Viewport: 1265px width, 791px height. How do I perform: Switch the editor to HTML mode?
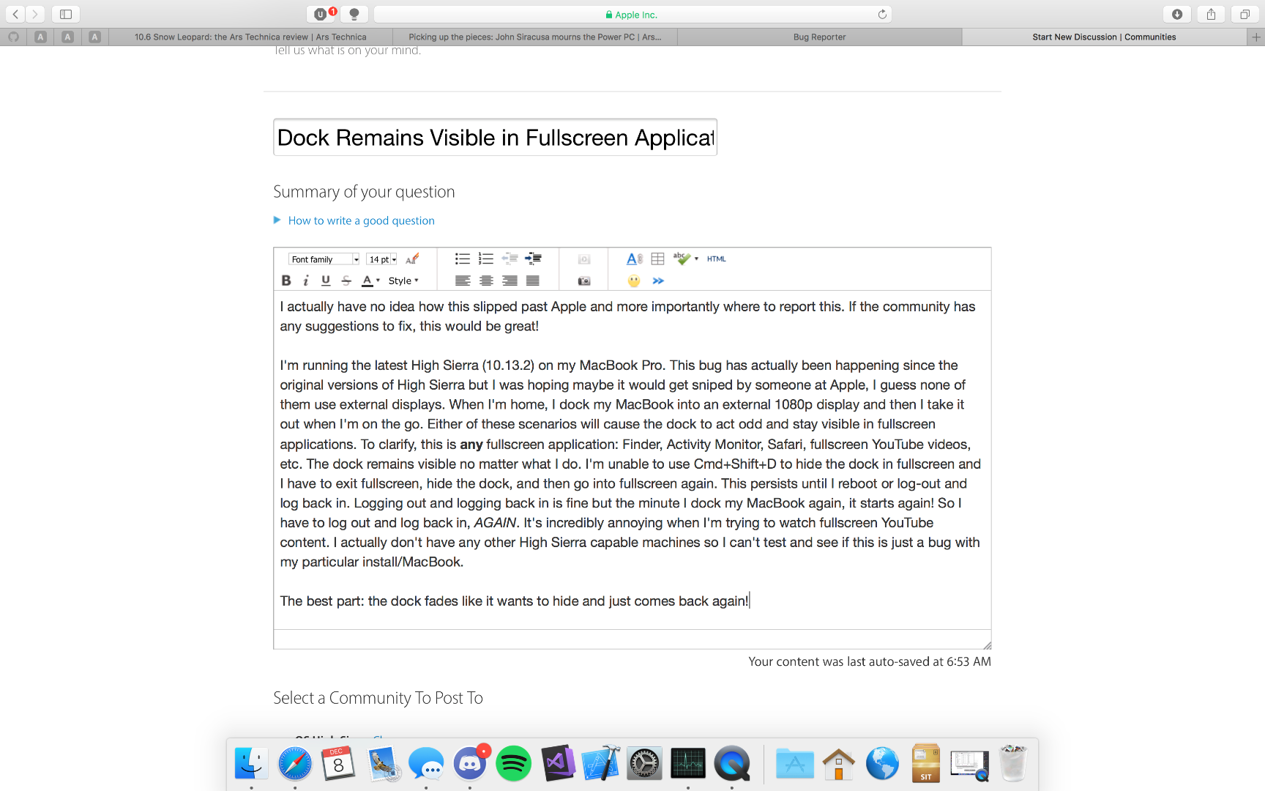(717, 259)
